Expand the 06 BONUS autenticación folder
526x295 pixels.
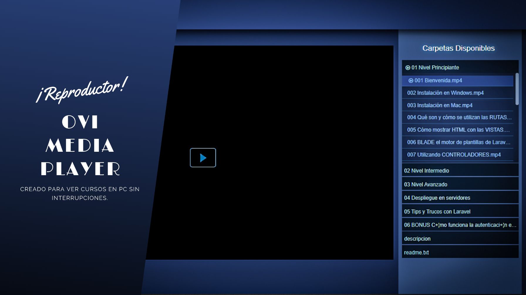pyautogui.click(x=460, y=225)
